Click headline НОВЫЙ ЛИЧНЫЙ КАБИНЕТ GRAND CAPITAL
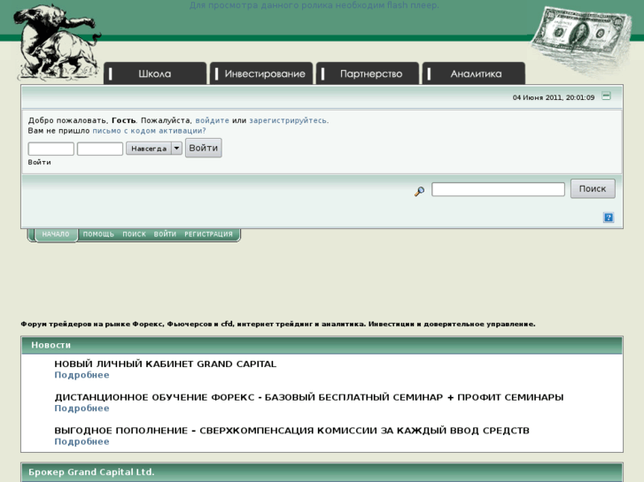The image size is (644, 482). click(x=166, y=363)
